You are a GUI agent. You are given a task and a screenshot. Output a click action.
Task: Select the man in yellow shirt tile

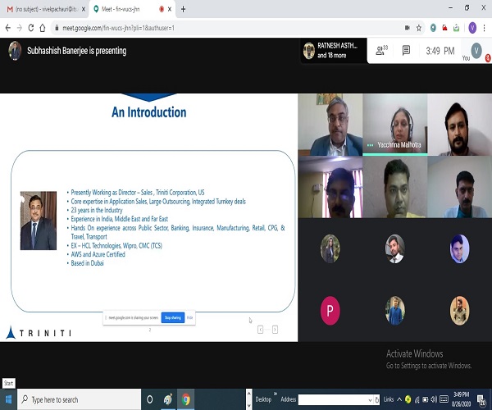tap(394, 187)
